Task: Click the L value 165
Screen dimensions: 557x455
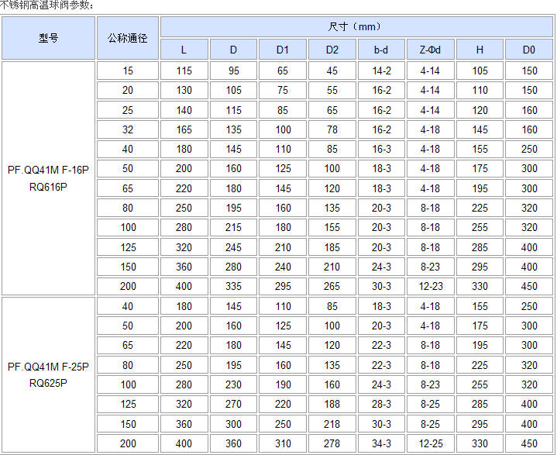Action: pos(184,129)
